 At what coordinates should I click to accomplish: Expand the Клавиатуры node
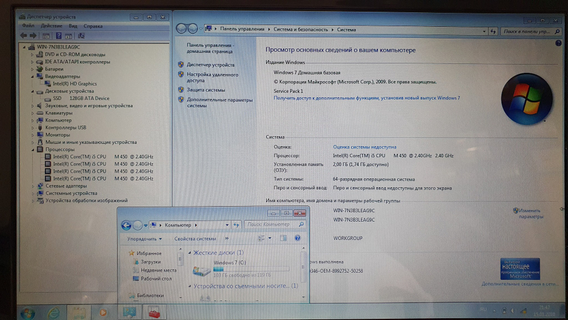click(x=32, y=113)
